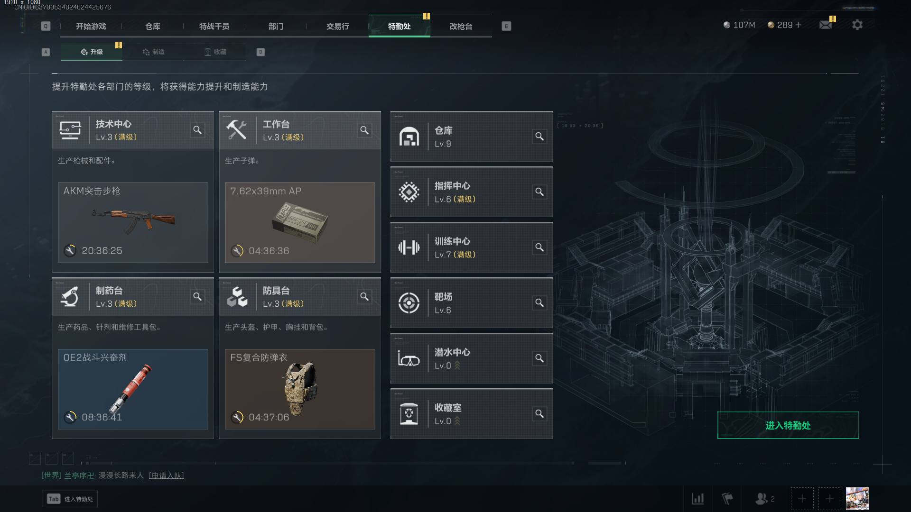Click the player avatar thumbnail

click(x=857, y=499)
